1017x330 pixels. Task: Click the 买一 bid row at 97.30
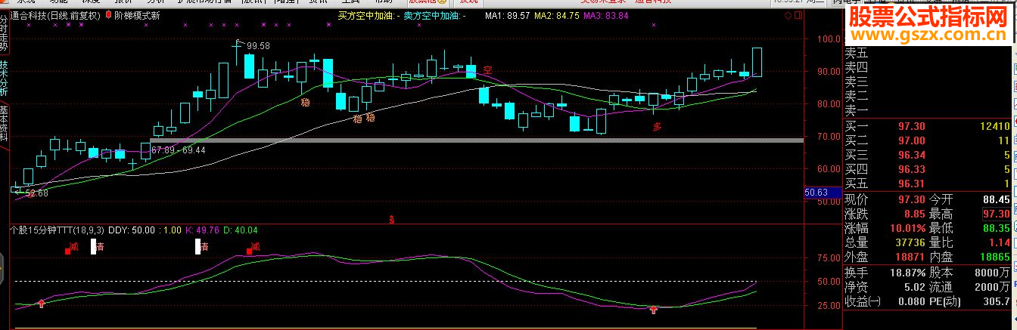pos(929,125)
